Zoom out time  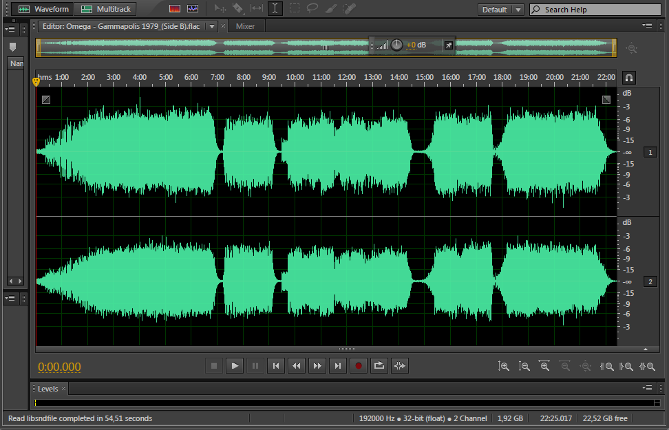click(565, 366)
